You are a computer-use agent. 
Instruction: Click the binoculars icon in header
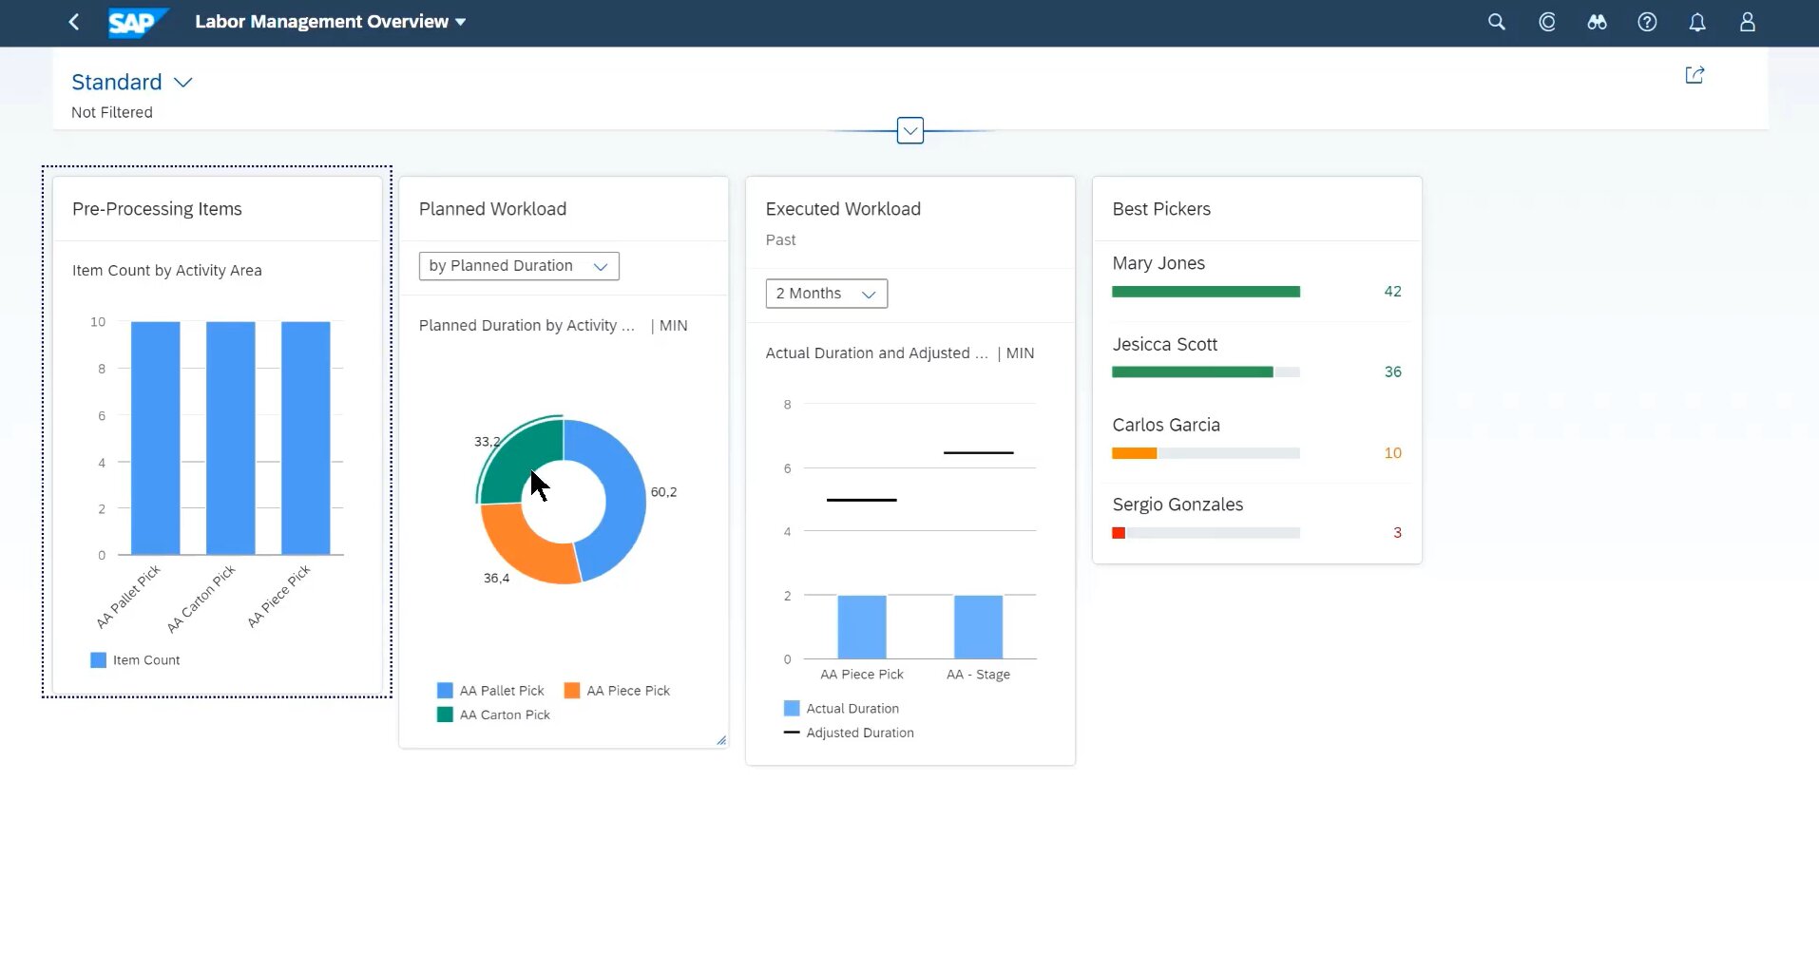click(x=1597, y=22)
